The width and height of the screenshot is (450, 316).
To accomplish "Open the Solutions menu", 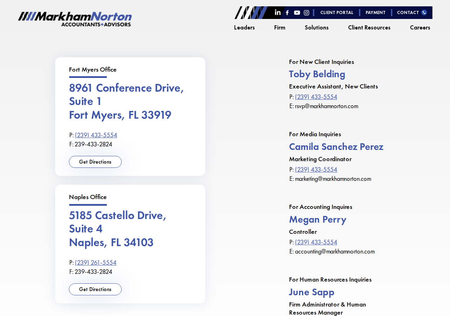I will 317,27.
